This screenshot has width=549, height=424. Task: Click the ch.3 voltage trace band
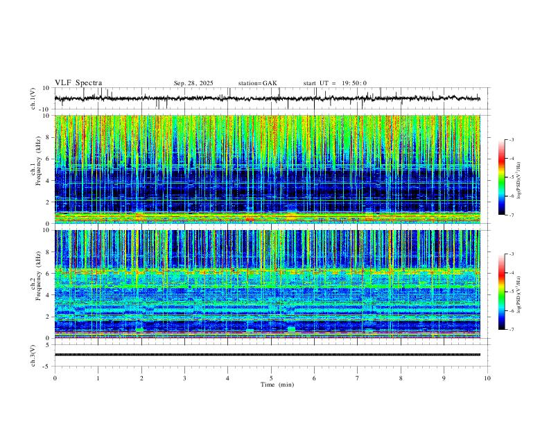267,355
